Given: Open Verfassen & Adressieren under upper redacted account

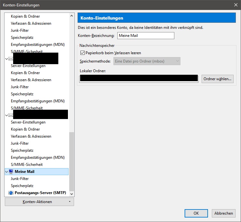Looking at the screenshot, I should [x=31, y=80].
